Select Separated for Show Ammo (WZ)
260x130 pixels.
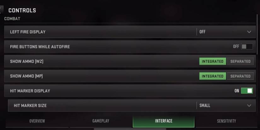[x=240, y=61]
